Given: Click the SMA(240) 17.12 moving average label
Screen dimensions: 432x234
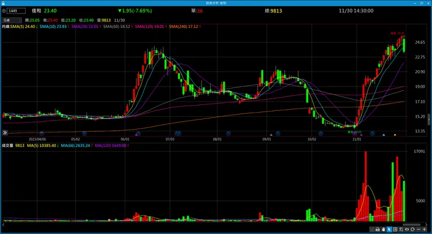Looking at the screenshot, I should coord(184,27).
